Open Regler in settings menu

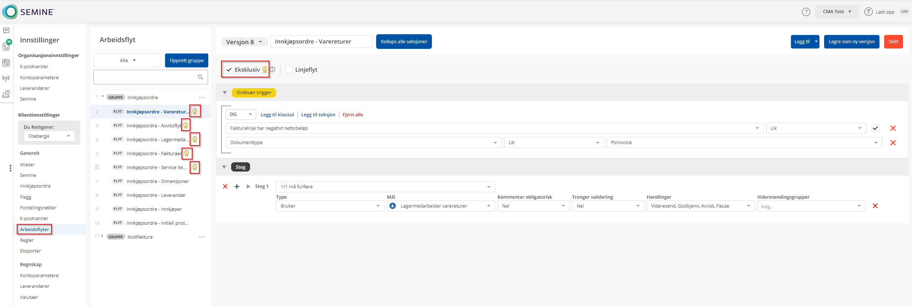click(27, 240)
